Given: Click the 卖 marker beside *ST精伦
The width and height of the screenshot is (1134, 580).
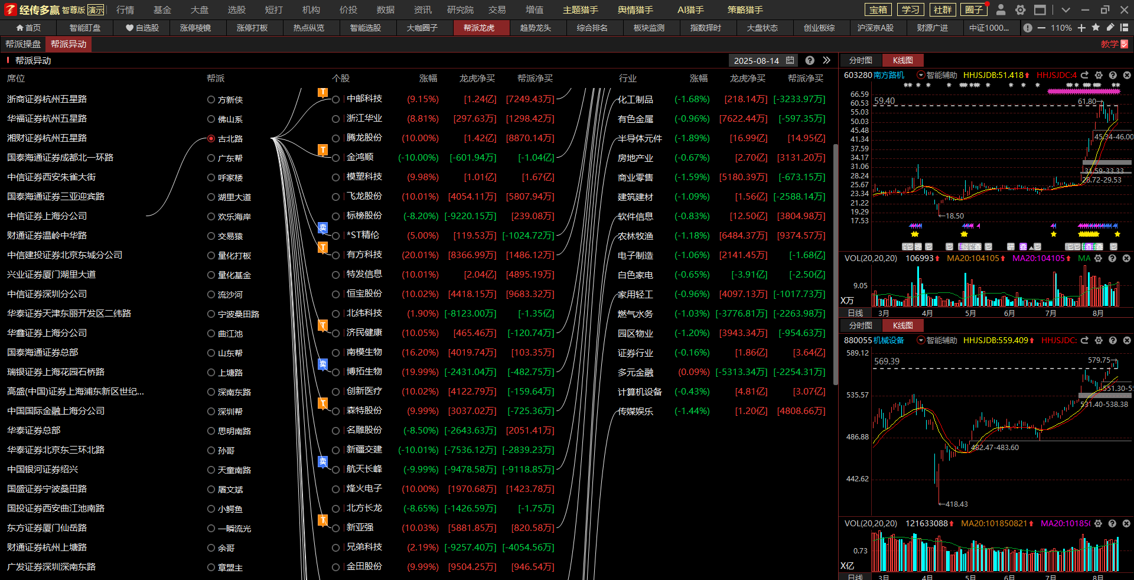Looking at the screenshot, I should point(322,227).
